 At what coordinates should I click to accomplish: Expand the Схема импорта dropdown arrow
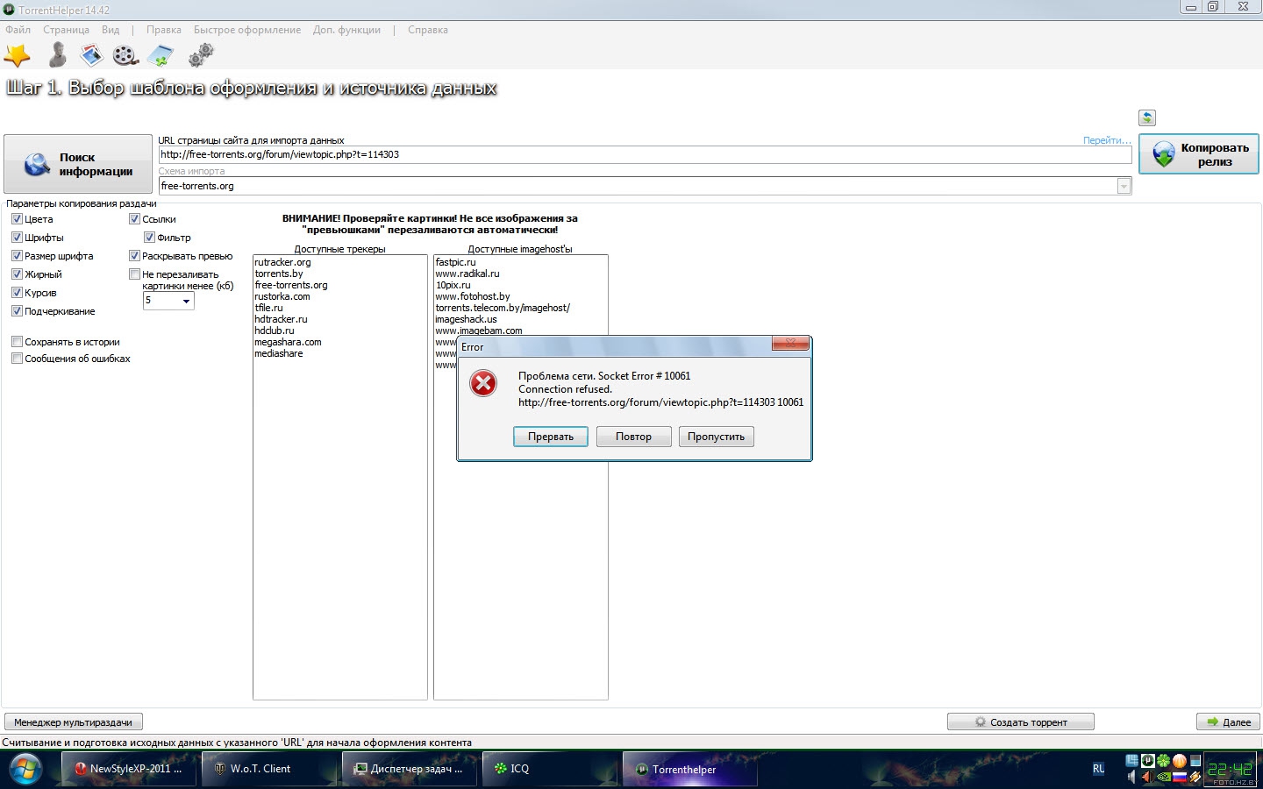(1124, 186)
